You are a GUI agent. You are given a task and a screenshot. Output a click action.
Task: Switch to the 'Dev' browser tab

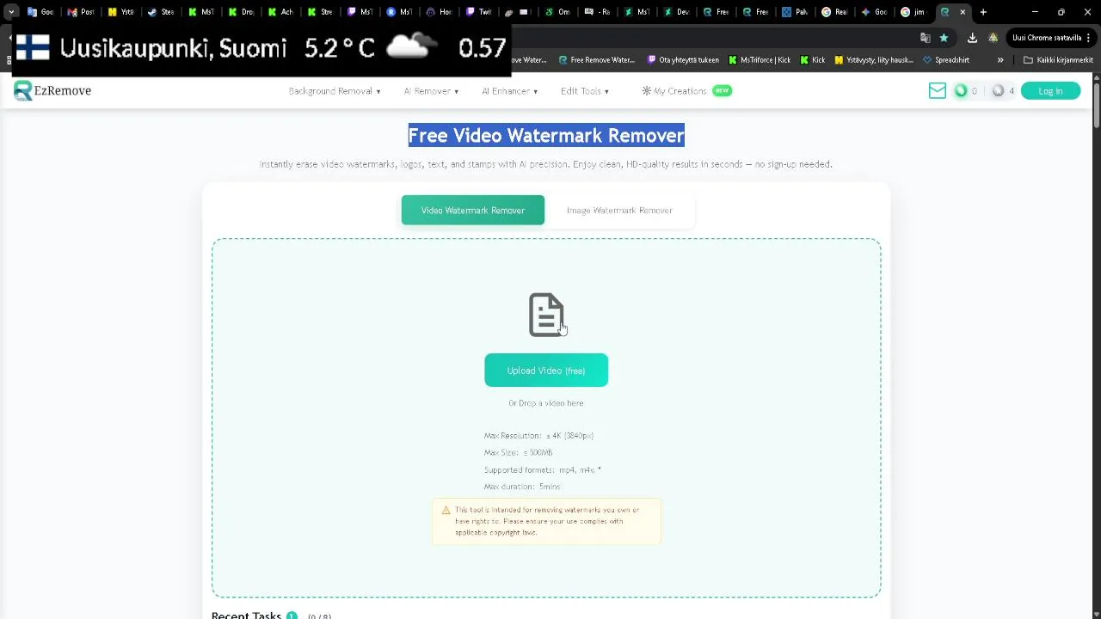coord(676,12)
